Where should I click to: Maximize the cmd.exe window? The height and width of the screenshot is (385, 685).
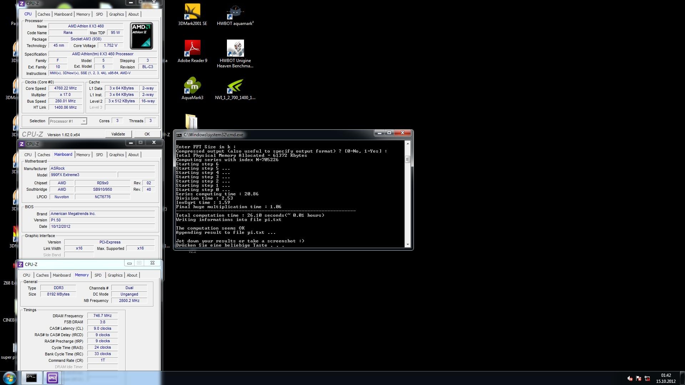click(389, 133)
